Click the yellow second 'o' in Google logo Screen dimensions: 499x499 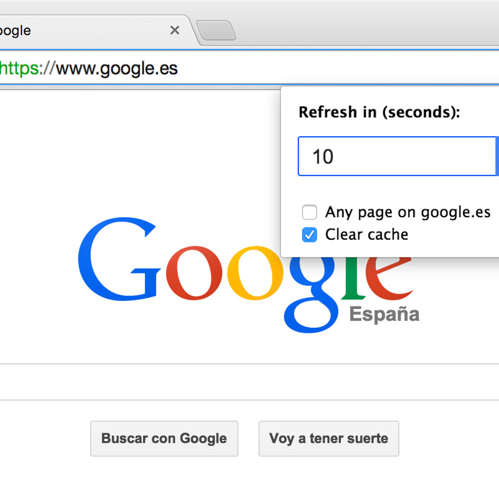pos(255,273)
